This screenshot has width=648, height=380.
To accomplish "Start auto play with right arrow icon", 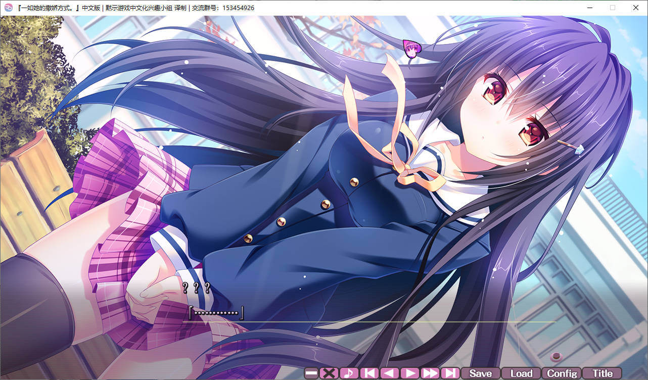I will tap(409, 373).
